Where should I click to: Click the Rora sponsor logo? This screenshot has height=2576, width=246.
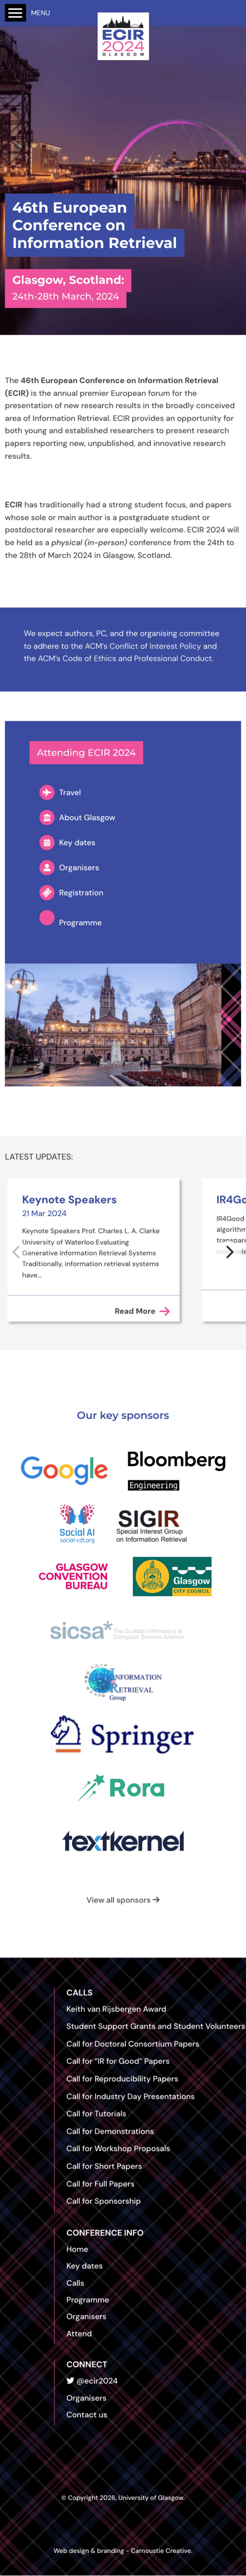tap(122, 1787)
